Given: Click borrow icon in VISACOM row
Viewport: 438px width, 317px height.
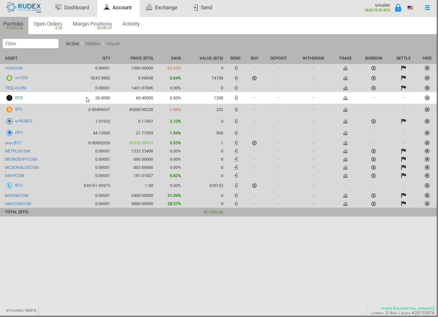Looking at the screenshot, I should tap(373, 68).
